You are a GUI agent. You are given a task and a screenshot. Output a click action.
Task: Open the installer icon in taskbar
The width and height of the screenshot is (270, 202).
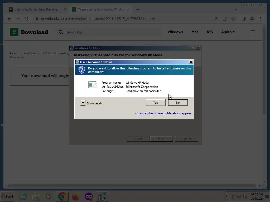tap(102, 196)
